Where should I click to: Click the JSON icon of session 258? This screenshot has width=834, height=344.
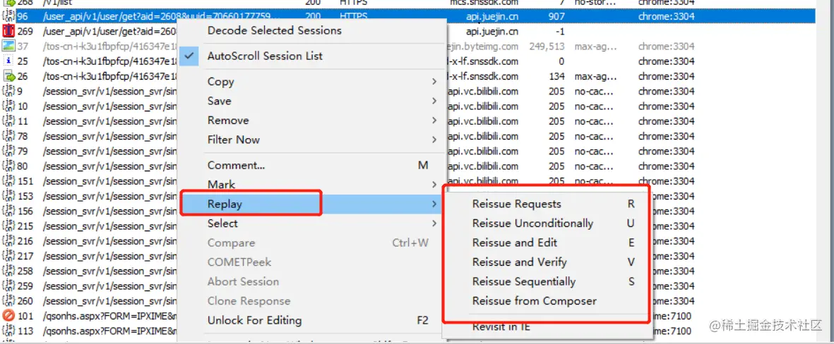[x=8, y=271]
